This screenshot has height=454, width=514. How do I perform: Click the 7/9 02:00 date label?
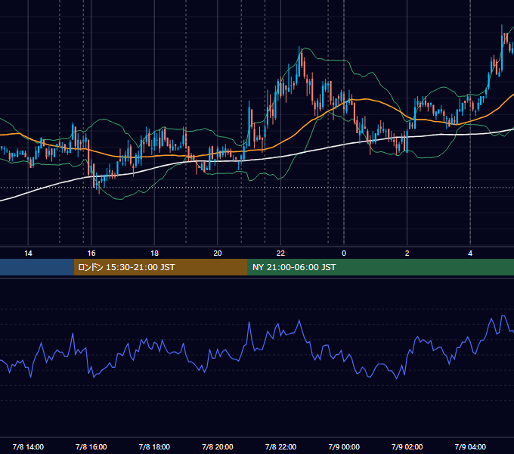[407, 446]
